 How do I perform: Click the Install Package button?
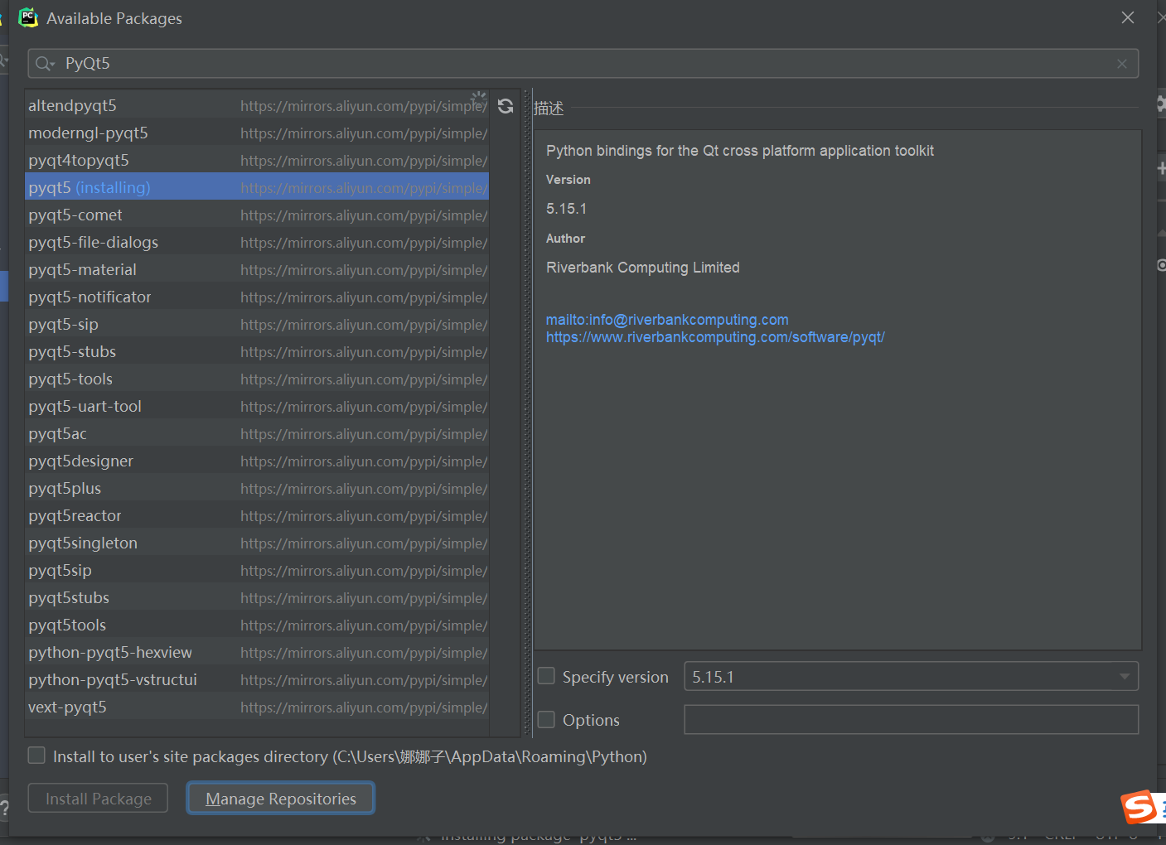click(98, 799)
